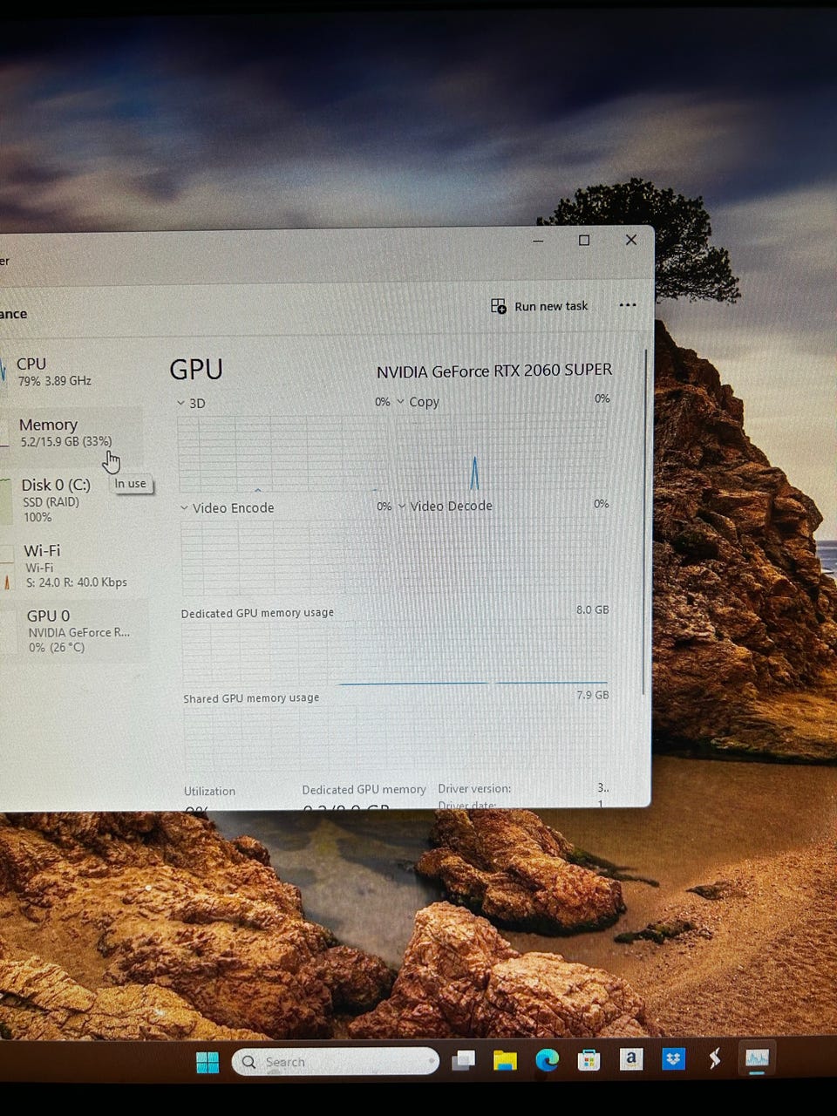
Task: Click the 8.0 GB dedicated memory label
Action: click(593, 609)
